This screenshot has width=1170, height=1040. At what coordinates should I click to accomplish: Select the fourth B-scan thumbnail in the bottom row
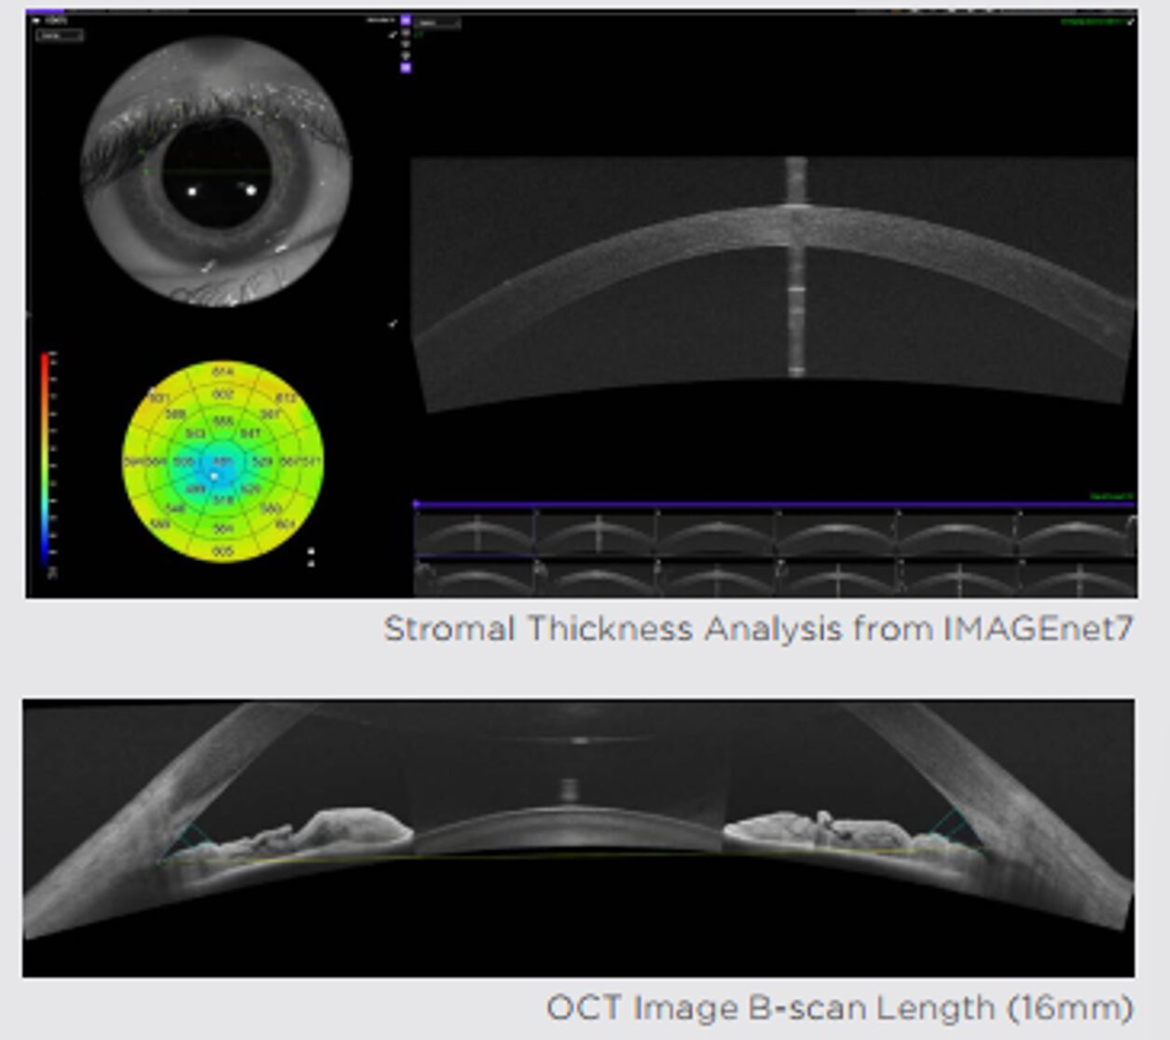836,579
